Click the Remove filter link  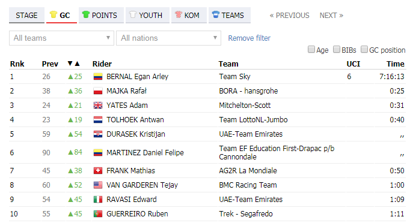click(x=249, y=38)
